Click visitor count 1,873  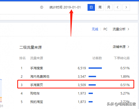pyautogui.click(x=82, y=102)
